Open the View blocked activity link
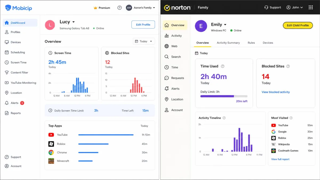 (276, 92)
